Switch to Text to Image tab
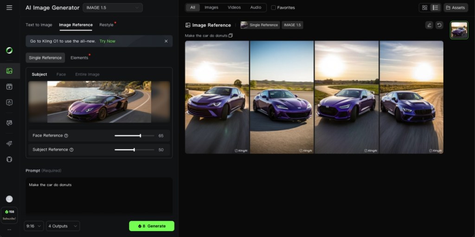The height and width of the screenshot is (237, 475). coord(39,25)
